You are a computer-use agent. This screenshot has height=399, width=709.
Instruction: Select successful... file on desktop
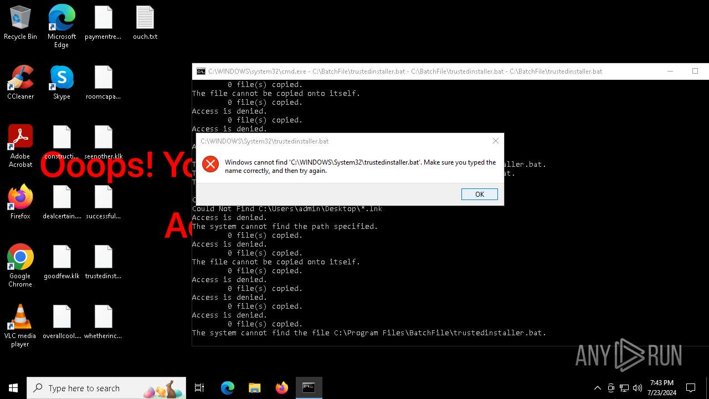[103, 203]
